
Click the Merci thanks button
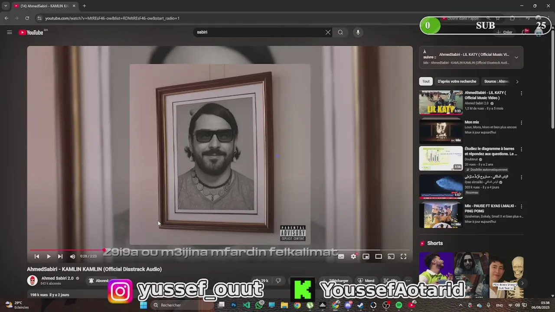point(366,281)
